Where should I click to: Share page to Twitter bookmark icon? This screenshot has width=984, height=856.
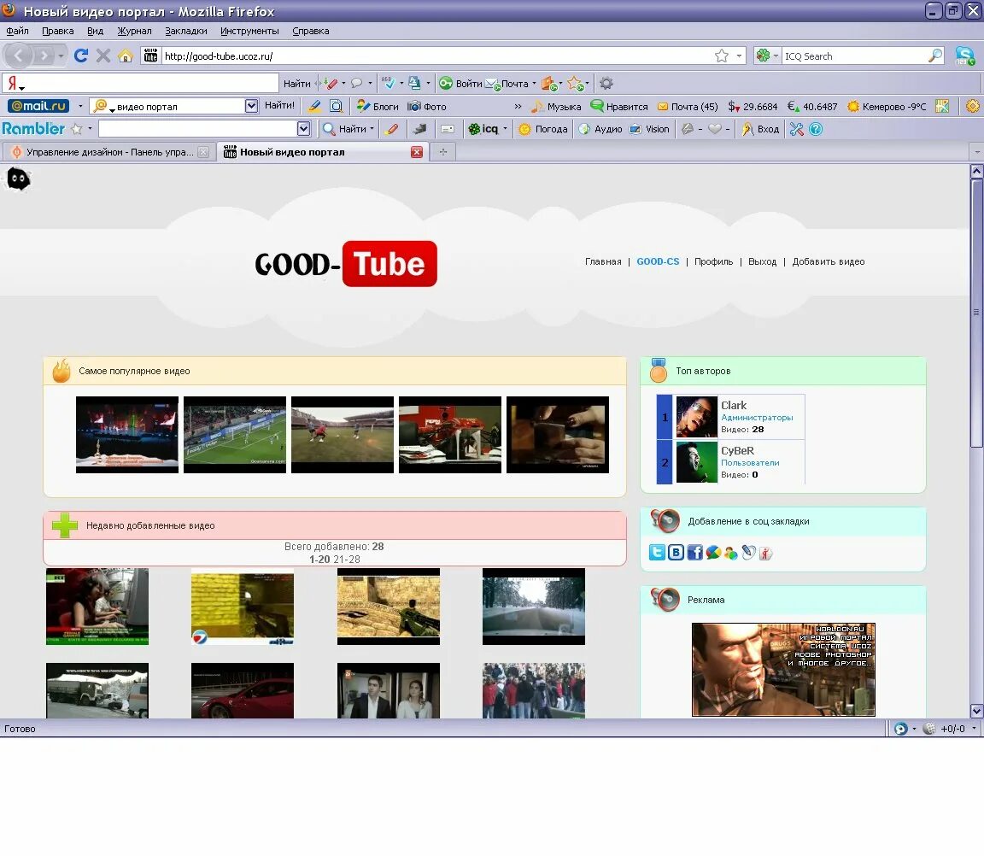657,552
